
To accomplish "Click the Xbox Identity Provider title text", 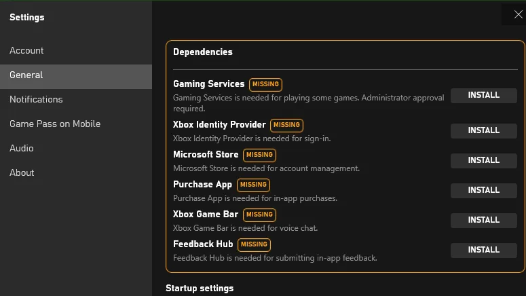I will pyautogui.click(x=219, y=124).
